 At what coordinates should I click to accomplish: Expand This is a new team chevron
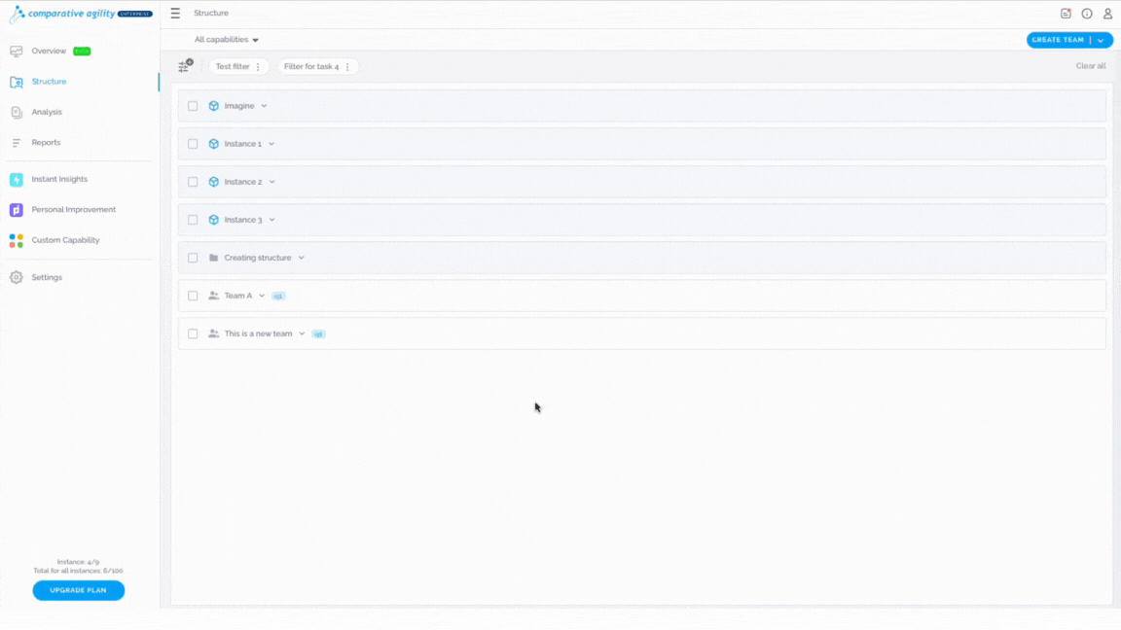[302, 333]
